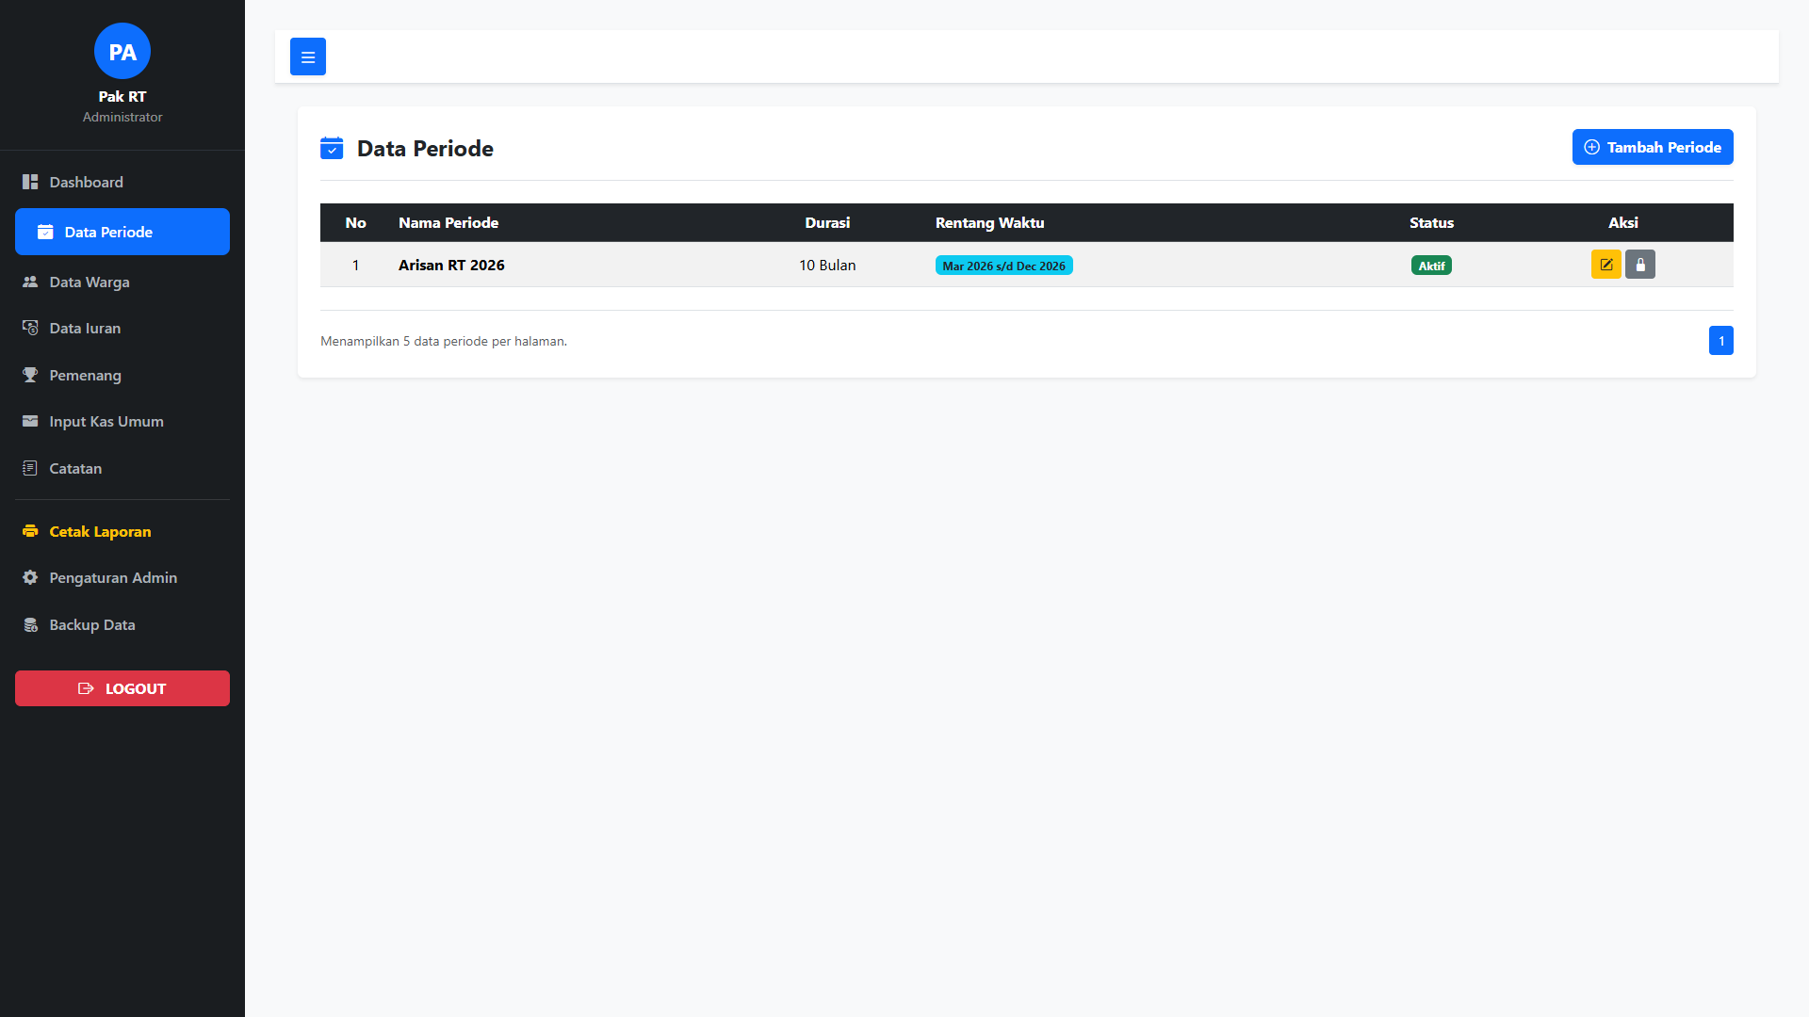1809x1017 pixels.
Task: Click the trophy icon next to Pemenang
Action: [x=30, y=375]
